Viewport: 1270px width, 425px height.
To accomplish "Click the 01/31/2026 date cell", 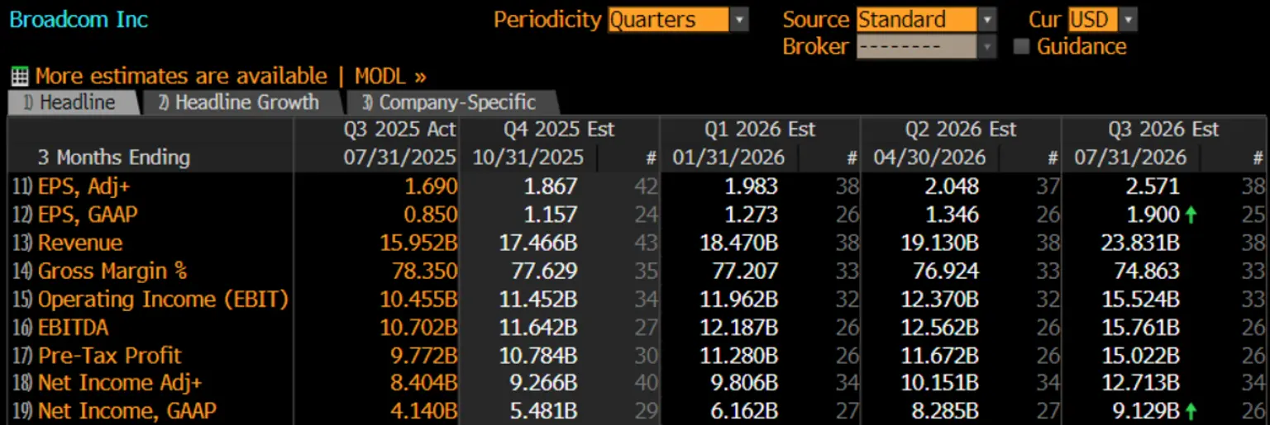I will point(728,157).
